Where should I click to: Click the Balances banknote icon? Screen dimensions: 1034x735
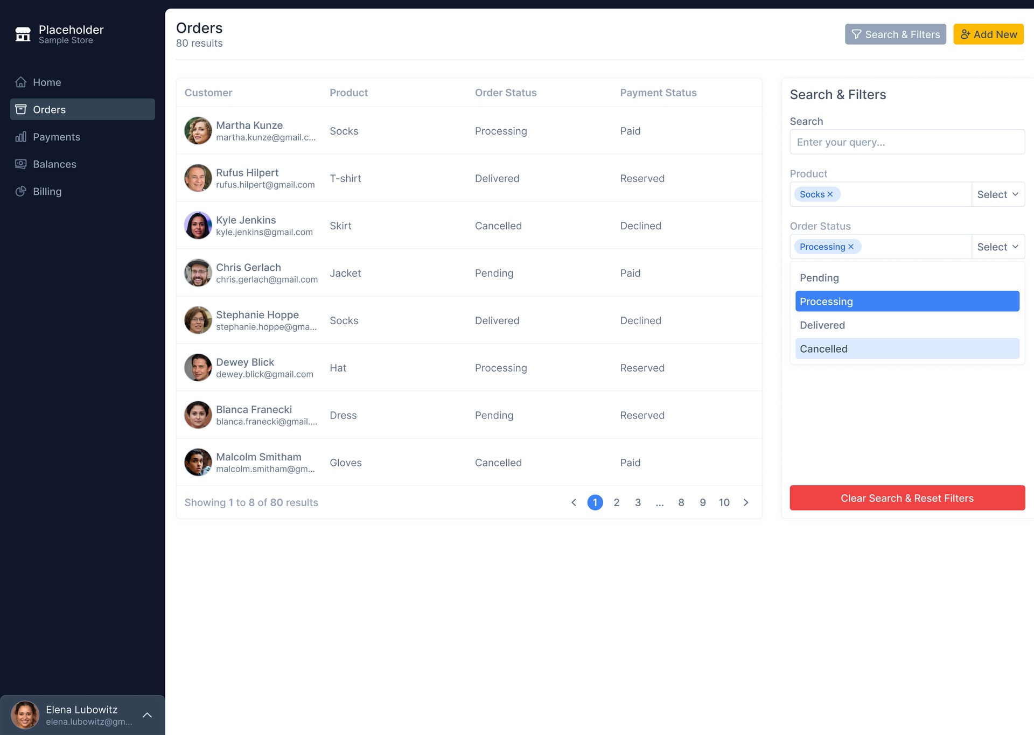point(21,164)
